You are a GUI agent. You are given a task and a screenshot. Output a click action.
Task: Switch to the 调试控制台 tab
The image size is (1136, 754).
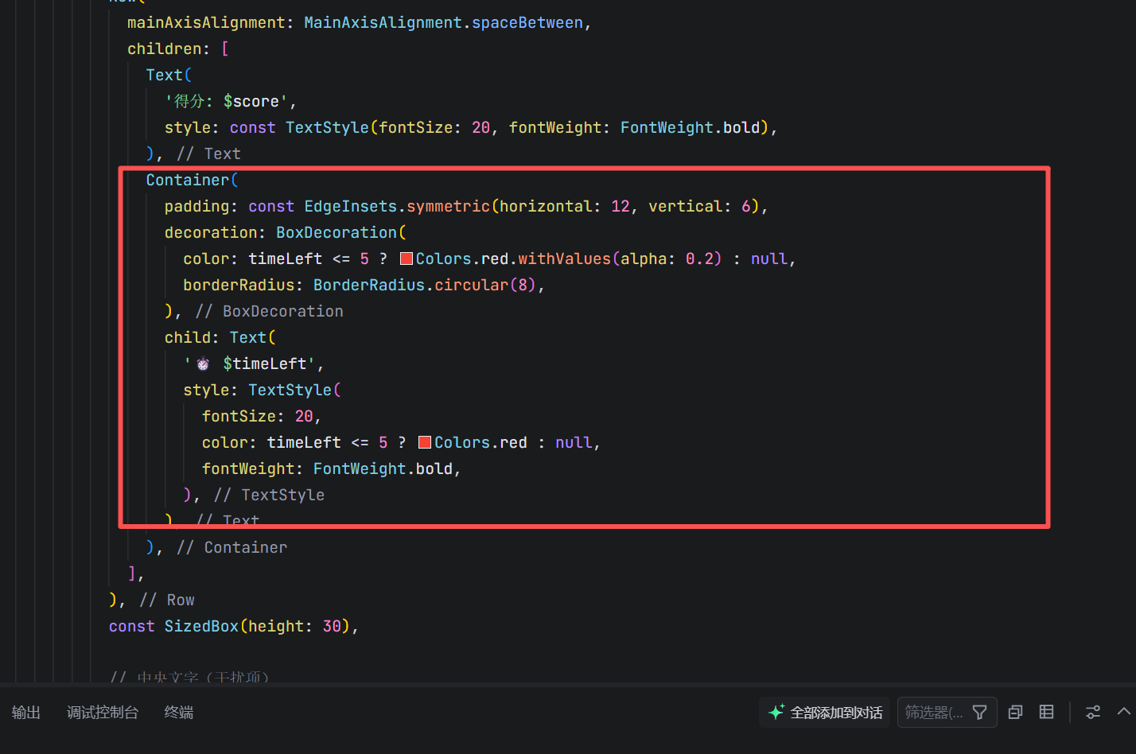pos(103,712)
